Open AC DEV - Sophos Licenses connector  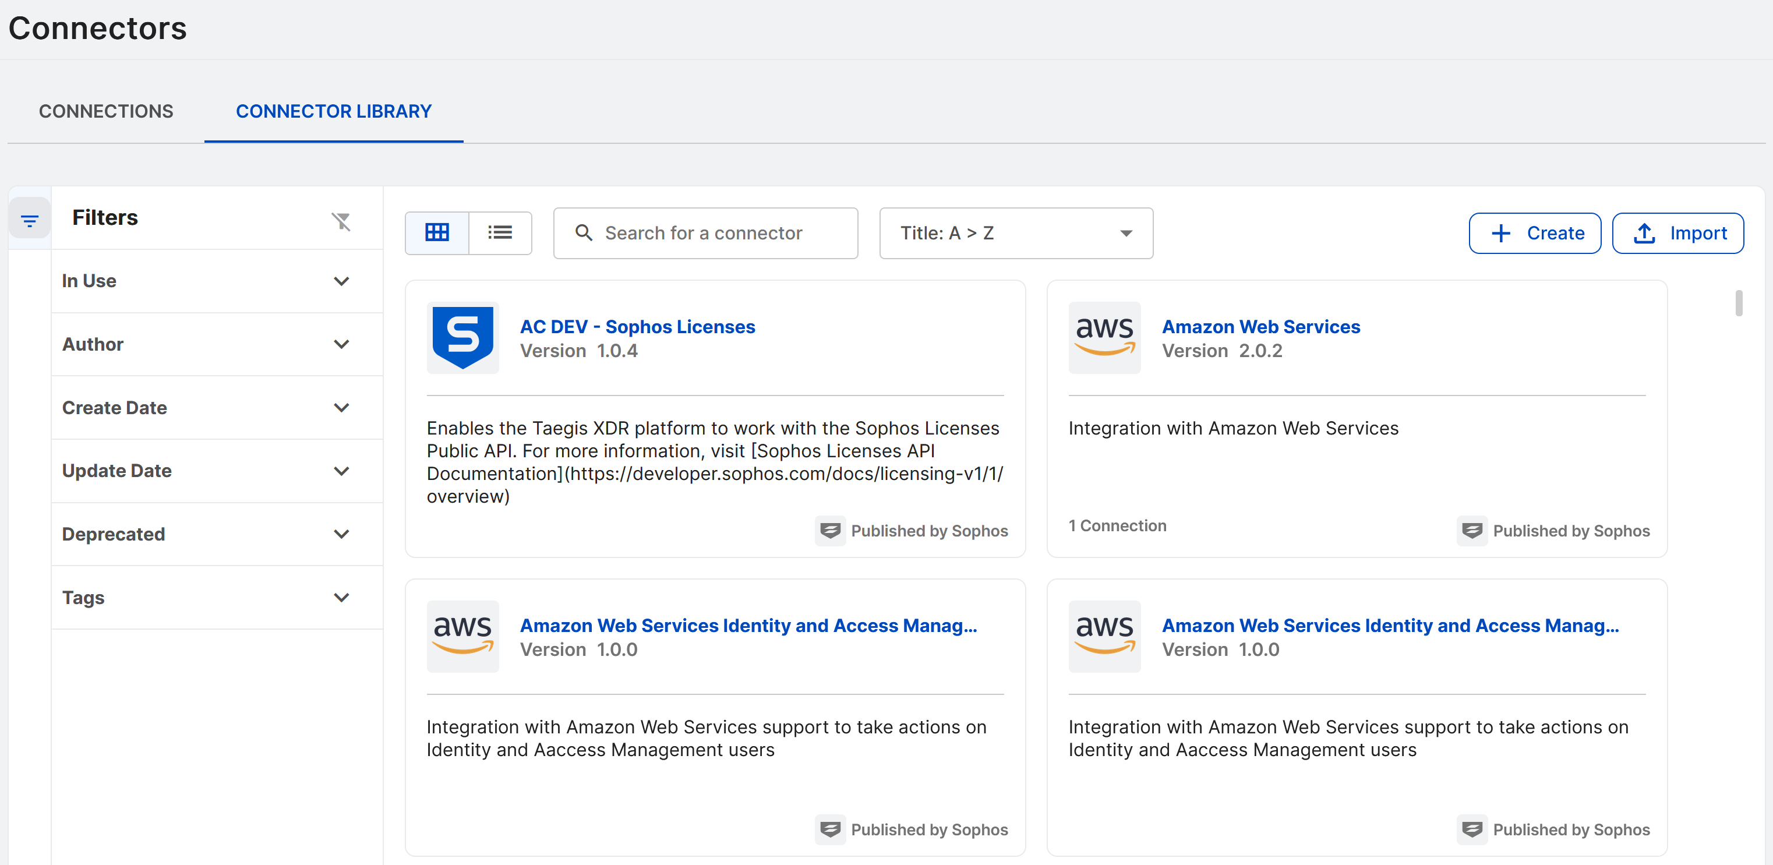click(637, 326)
